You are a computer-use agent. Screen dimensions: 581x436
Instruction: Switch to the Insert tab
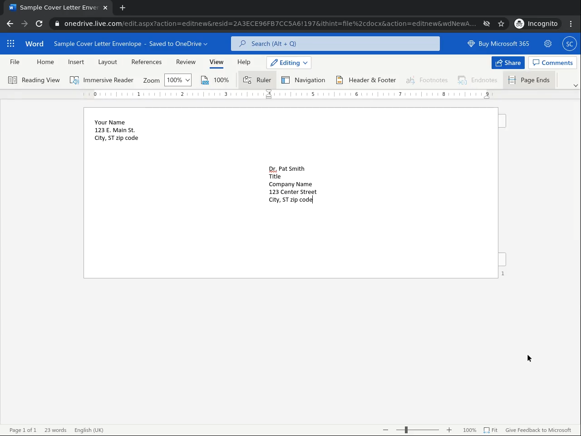click(76, 62)
